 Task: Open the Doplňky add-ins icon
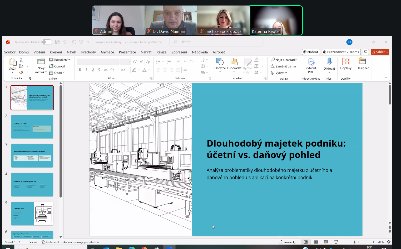point(345,62)
